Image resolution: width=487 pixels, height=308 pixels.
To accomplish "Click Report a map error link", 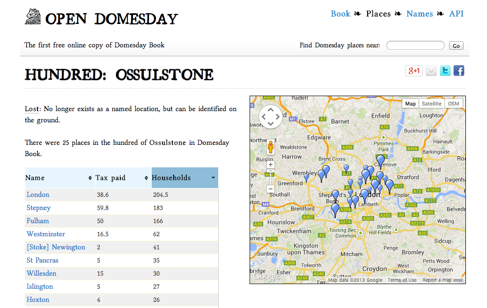I will point(442,280).
